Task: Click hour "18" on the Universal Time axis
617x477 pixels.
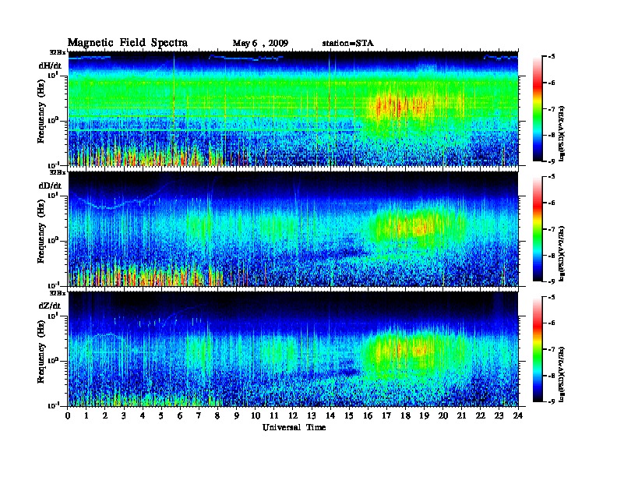Action: point(405,415)
